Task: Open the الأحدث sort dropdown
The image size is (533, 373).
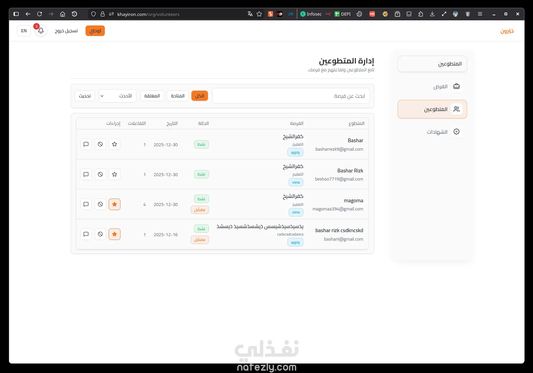Action: 117,96
